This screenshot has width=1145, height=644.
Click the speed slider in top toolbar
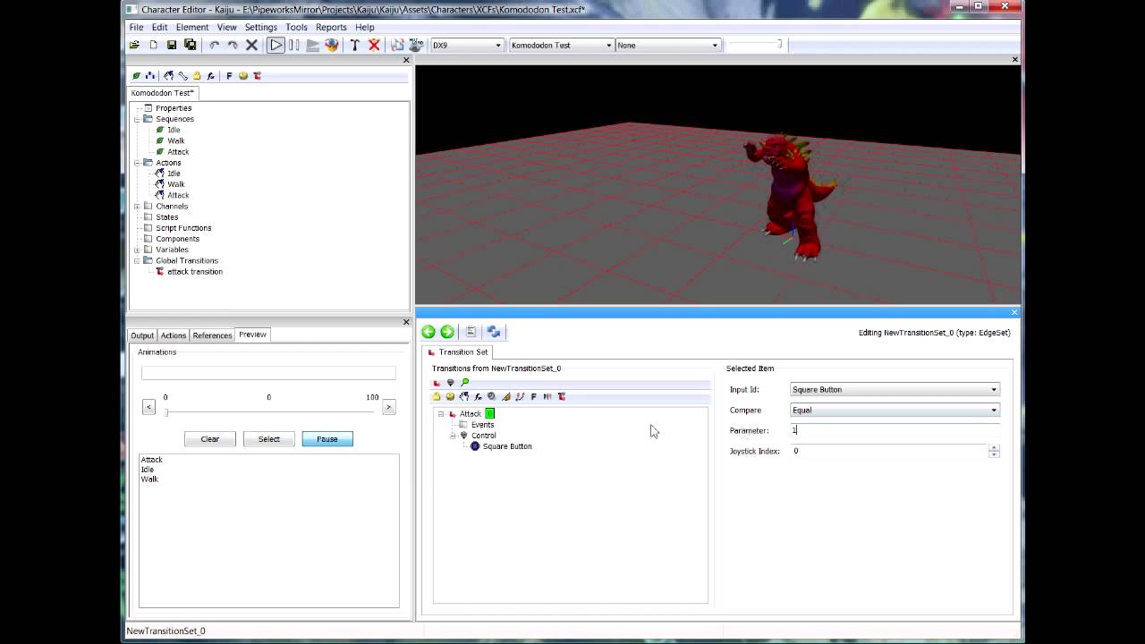pyautogui.click(x=754, y=44)
